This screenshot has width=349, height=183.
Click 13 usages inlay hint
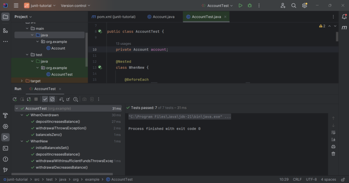tap(123, 44)
